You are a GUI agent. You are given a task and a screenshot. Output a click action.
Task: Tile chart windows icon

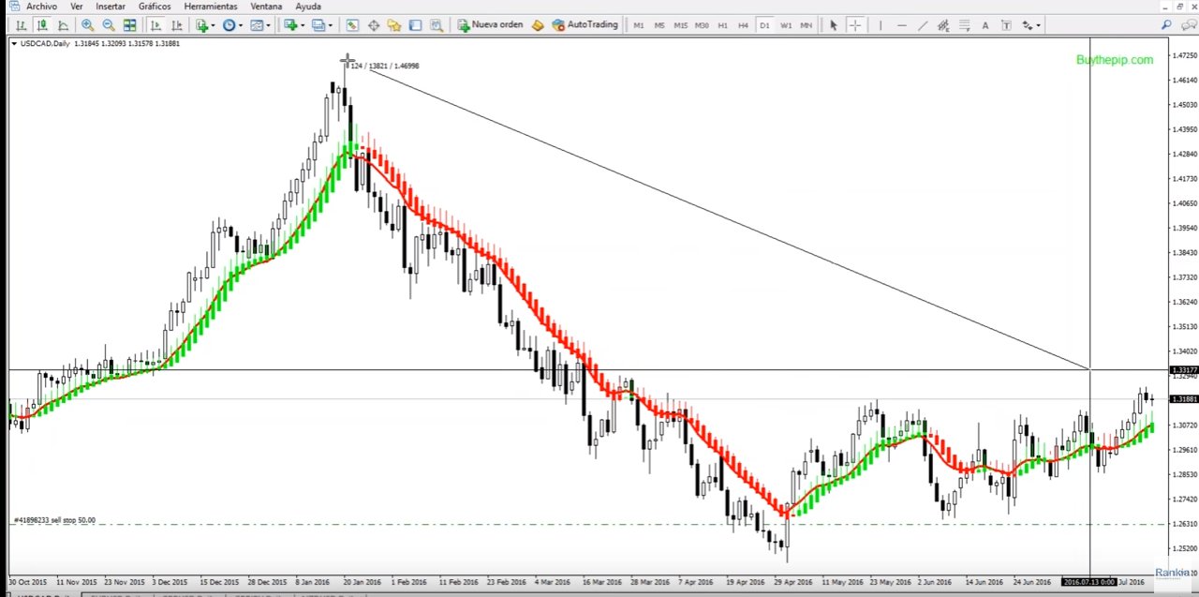click(129, 25)
